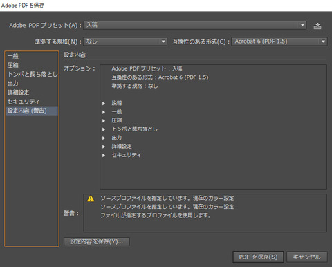332x267 pixels.
Task: Select 圧縮 in the left category list
Action: [32, 65]
